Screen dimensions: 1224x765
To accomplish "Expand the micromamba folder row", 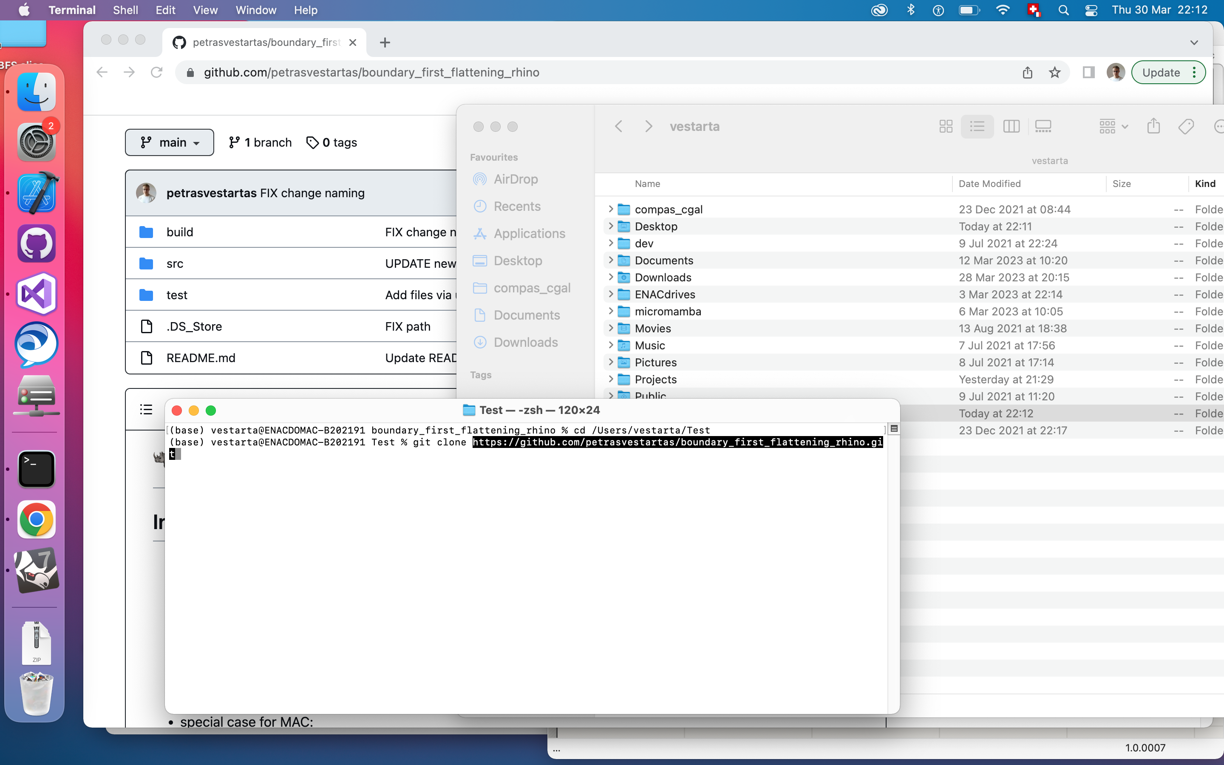I will (x=610, y=311).
